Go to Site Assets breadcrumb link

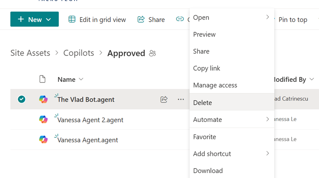click(30, 53)
